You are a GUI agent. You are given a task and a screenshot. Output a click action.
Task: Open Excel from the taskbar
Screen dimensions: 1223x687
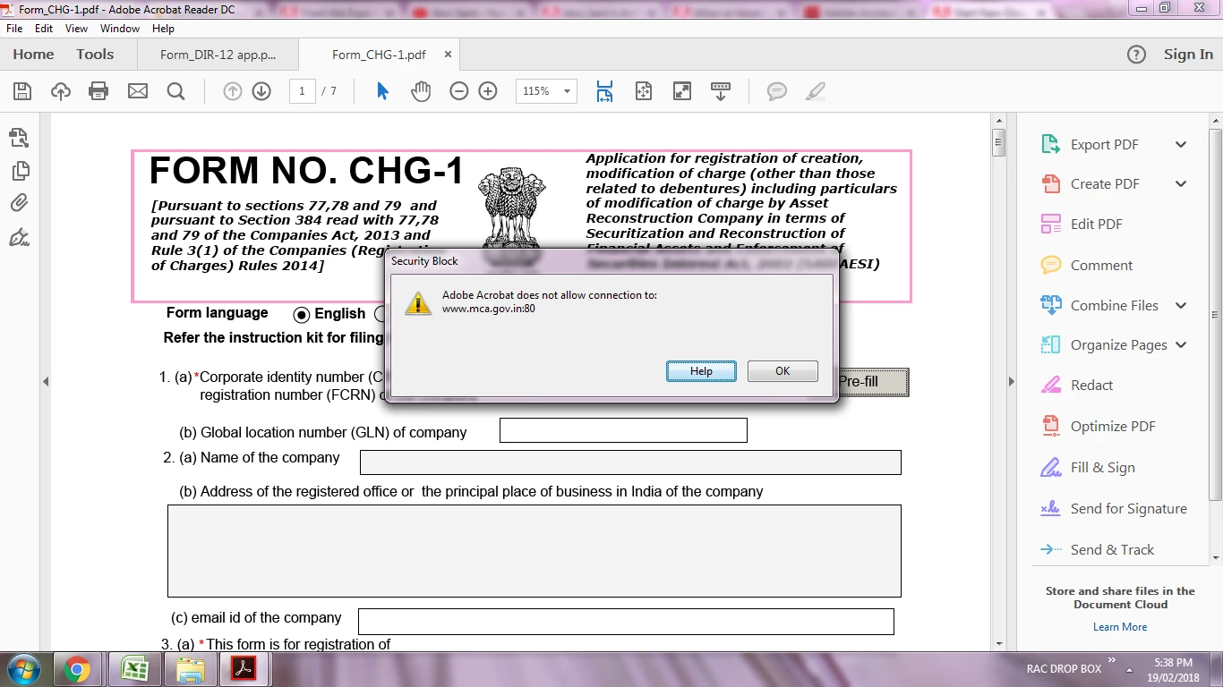point(135,669)
